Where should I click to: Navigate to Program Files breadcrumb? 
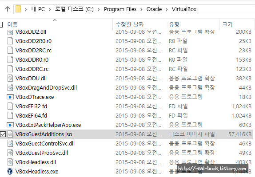(120, 9)
